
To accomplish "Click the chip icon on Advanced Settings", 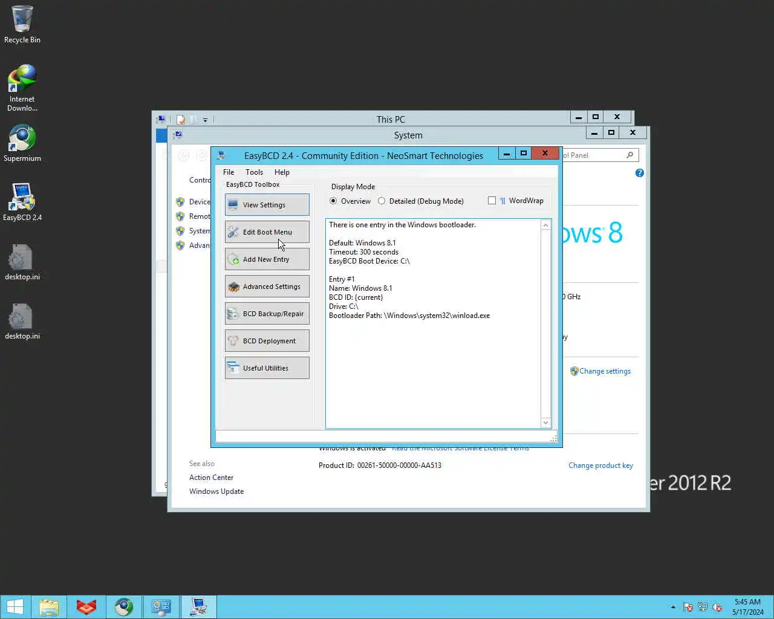I will [x=233, y=287].
